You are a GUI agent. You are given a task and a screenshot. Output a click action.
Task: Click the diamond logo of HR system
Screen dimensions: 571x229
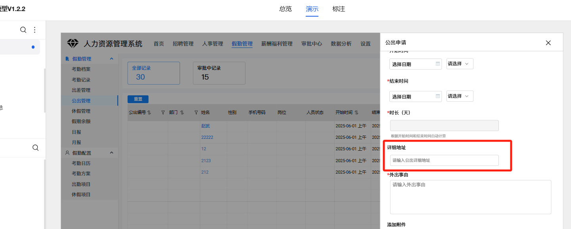pyautogui.click(x=73, y=44)
